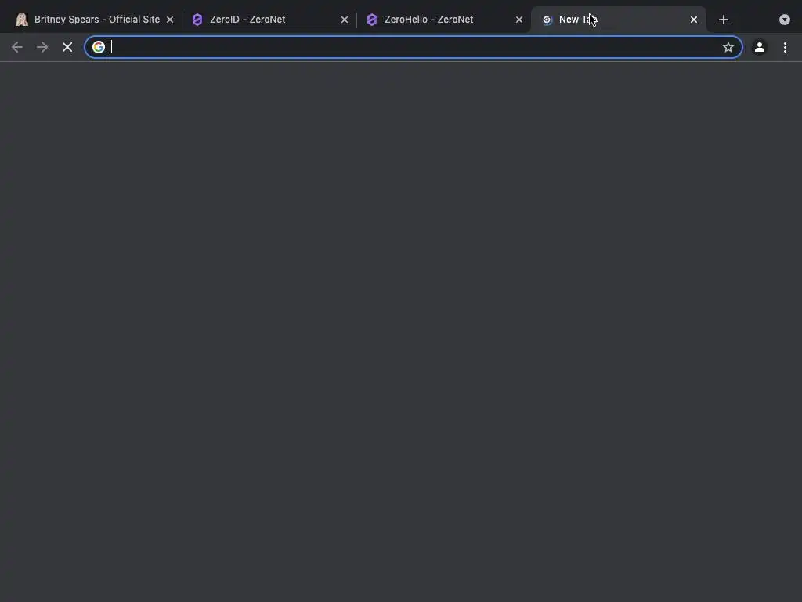Go forward to next page
The height and width of the screenshot is (602, 802).
tap(42, 47)
